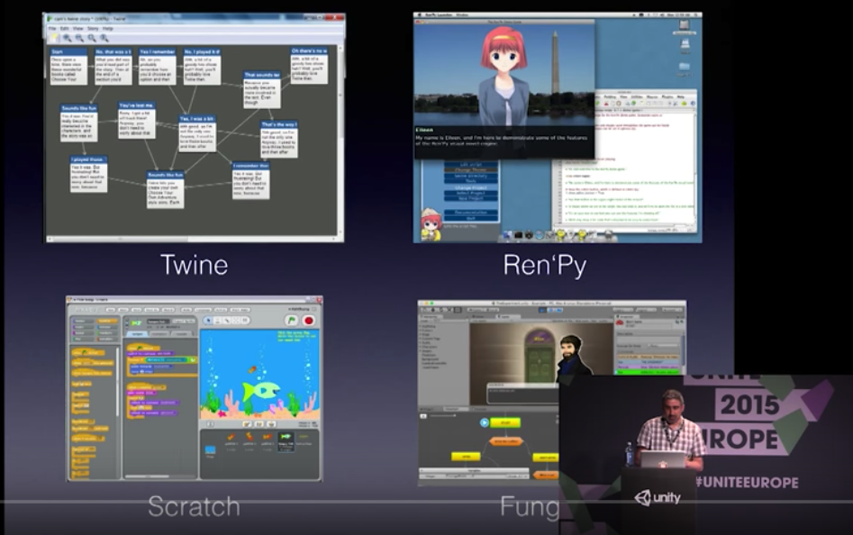The height and width of the screenshot is (535, 853).
Task: Open the Edit menu in Twine
Action: [65, 28]
